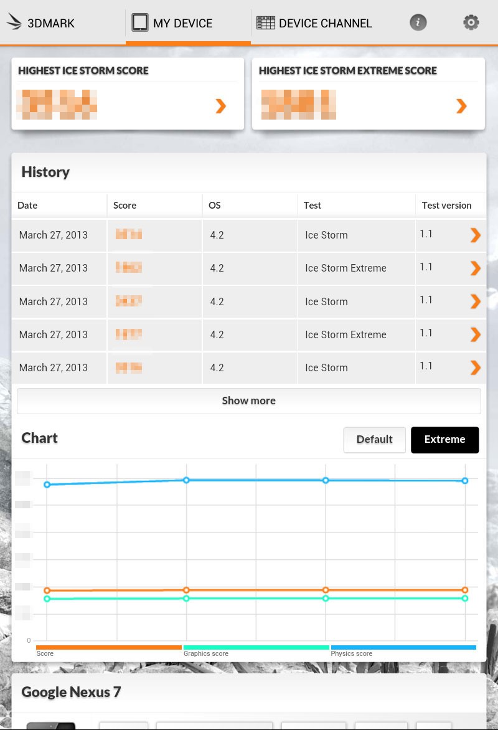This screenshot has height=730, width=498.
Task: Click third green Graphics score data point
Action: (x=326, y=598)
